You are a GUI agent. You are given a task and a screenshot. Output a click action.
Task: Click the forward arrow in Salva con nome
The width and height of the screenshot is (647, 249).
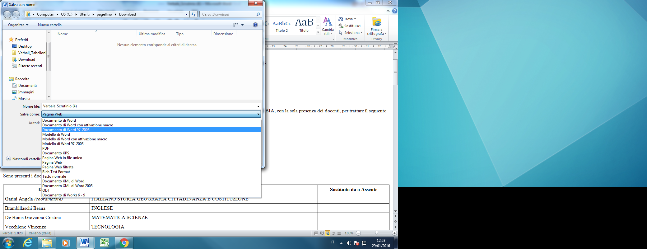[x=16, y=14]
